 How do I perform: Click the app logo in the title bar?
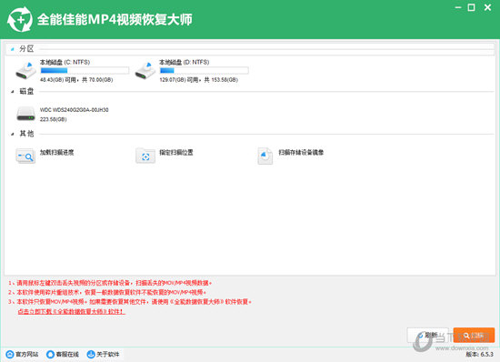(20, 19)
